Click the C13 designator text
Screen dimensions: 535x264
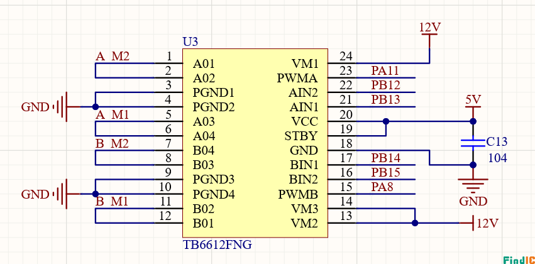coord(497,141)
